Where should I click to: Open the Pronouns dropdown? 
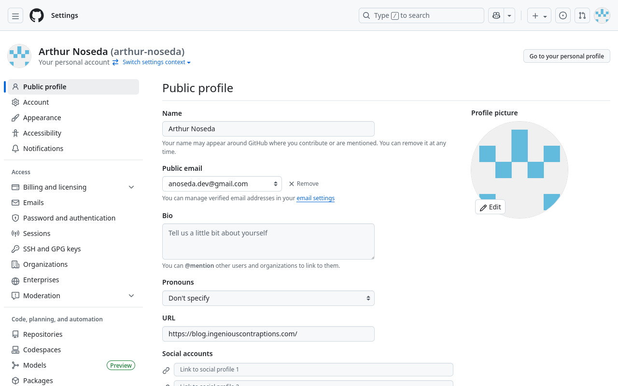pos(268,298)
